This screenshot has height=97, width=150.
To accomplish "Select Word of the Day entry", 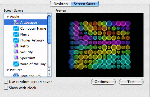I will (x=33, y=64).
